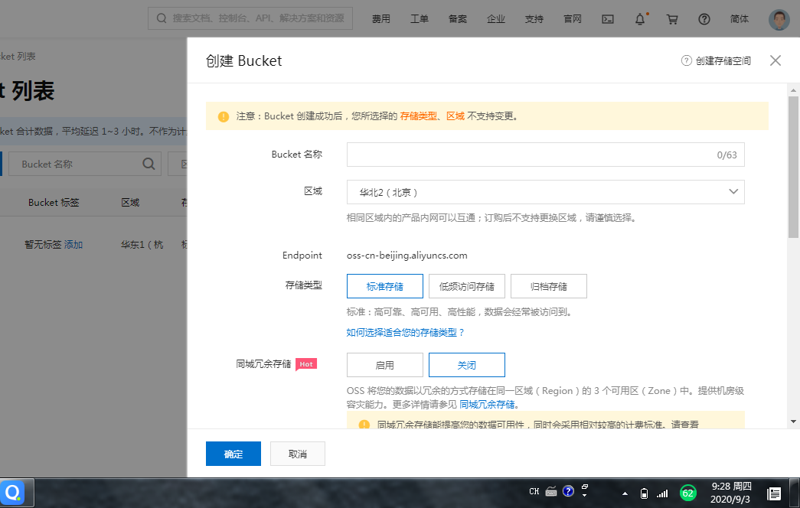This screenshot has width=800, height=508.
Task: Close the 创建 Bucket panel
Action: click(x=776, y=60)
